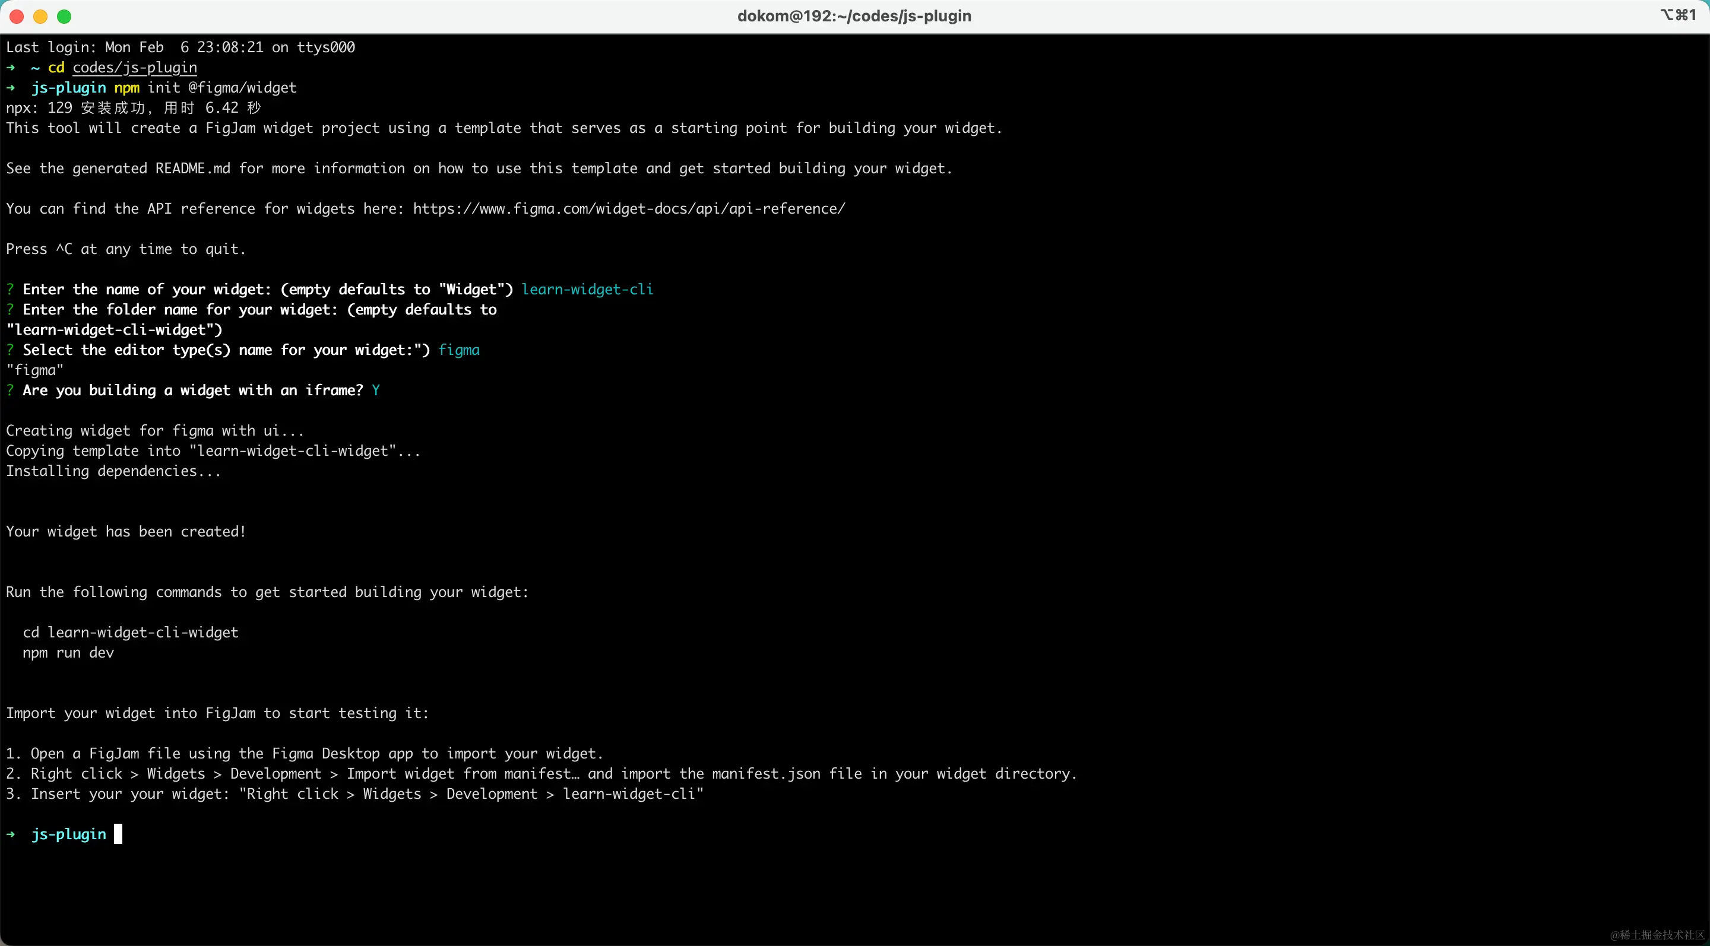Click the 'Run the following commands' line

(268, 592)
